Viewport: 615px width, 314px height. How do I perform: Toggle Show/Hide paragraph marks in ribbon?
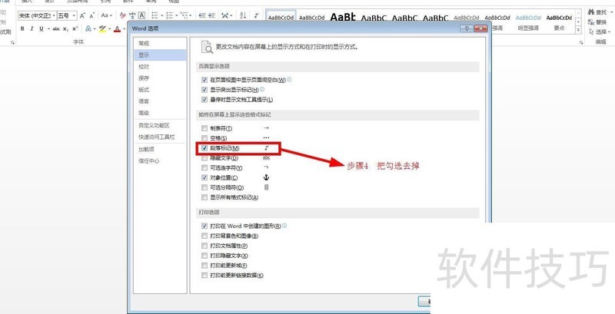pyautogui.click(x=256, y=15)
